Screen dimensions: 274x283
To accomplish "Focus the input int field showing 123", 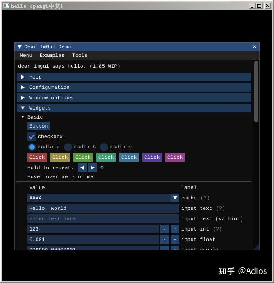I will click(x=93, y=229).
